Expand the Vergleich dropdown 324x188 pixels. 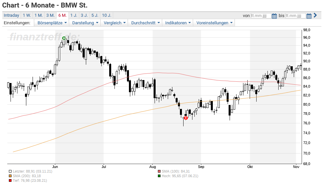pyautogui.click(x=114, y=23)
